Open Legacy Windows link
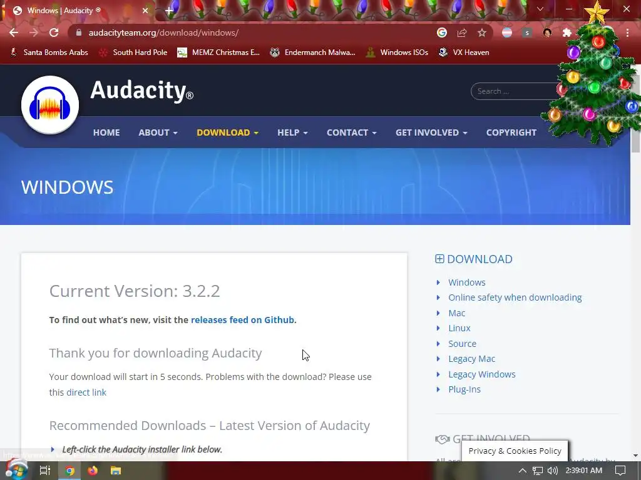Screen dimensions: 641x480 (482, 374)
